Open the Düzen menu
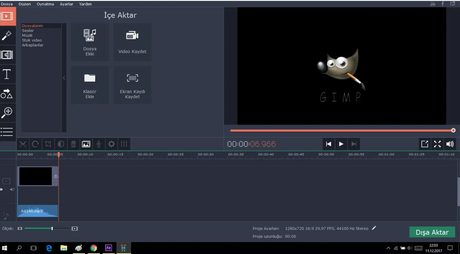Image resolution: width=460 pixels, height=254 pixels. pos(25,4)
